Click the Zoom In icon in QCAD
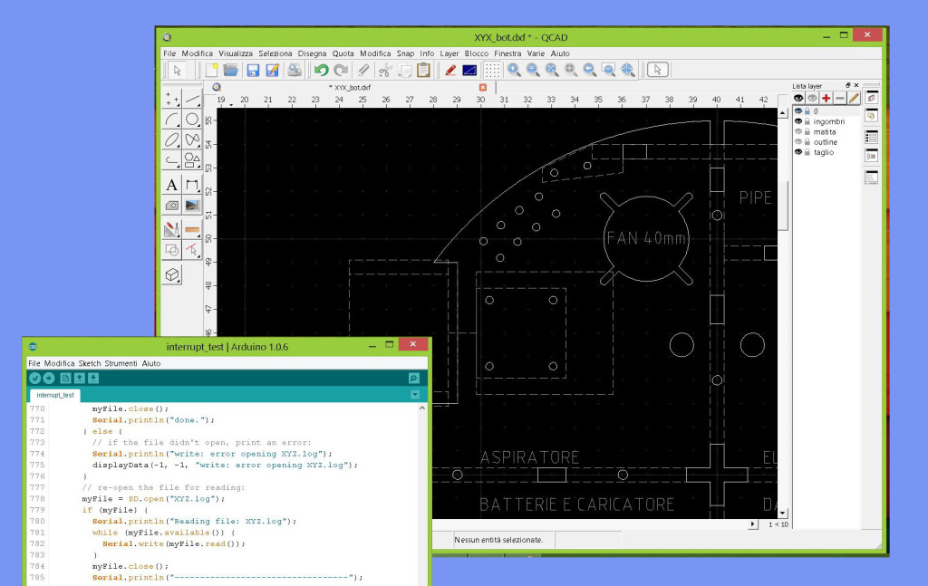Image resolution: width=928 pixels, height=586 pixels. click(x=514, y=71)
